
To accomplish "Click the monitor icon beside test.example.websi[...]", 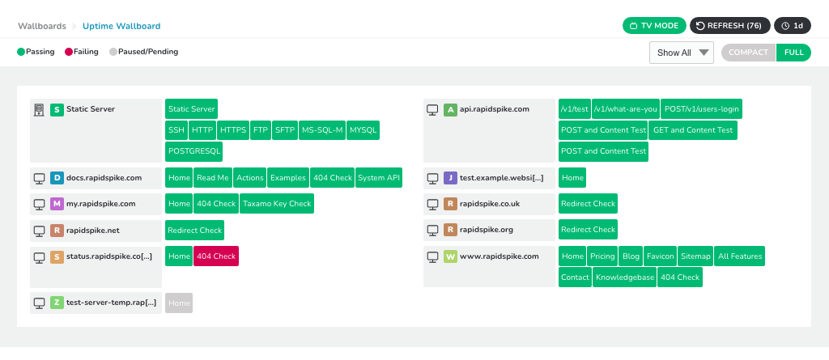I will [432, 178].
